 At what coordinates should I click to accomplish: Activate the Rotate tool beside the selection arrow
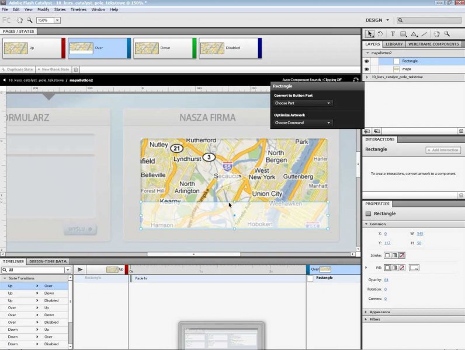pyautogui.click(x=380, y=34)
